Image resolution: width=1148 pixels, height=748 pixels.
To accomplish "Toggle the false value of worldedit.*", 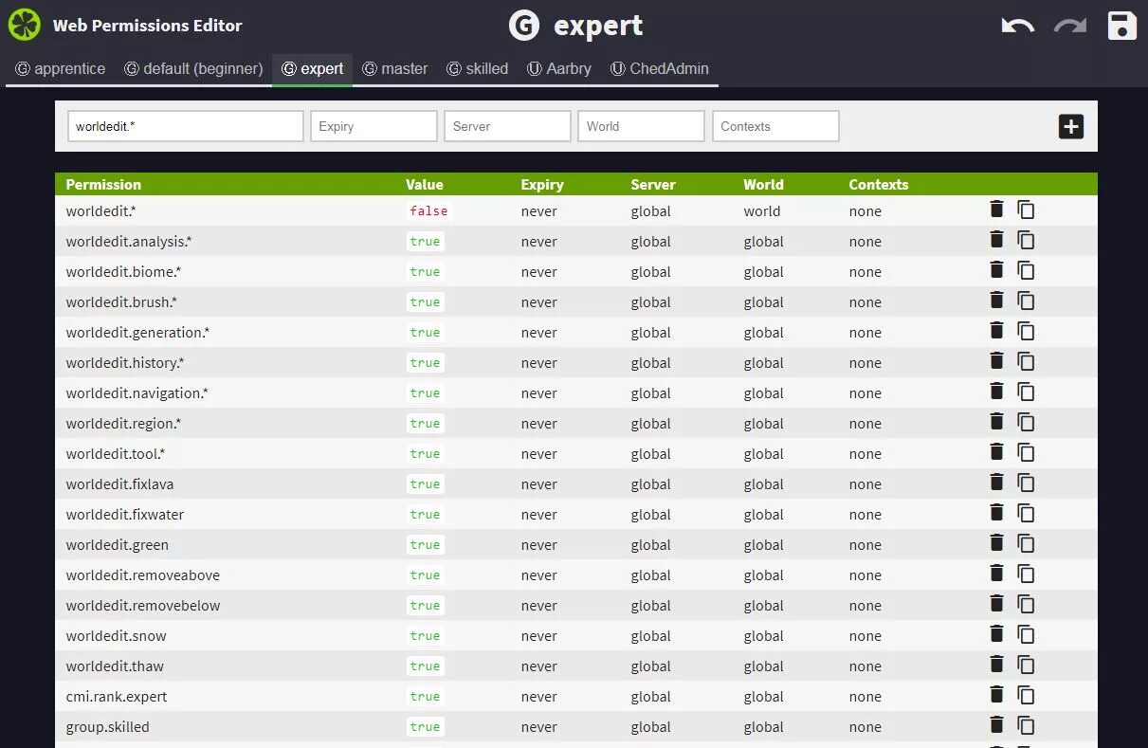I will pos(428,211).
